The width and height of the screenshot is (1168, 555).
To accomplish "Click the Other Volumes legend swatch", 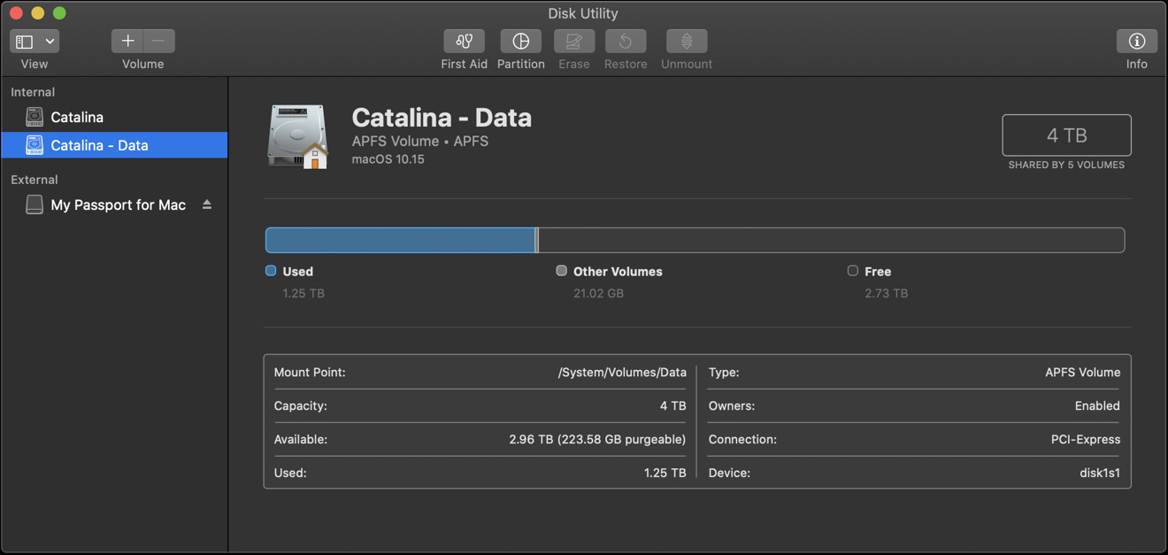I will 561,271.
